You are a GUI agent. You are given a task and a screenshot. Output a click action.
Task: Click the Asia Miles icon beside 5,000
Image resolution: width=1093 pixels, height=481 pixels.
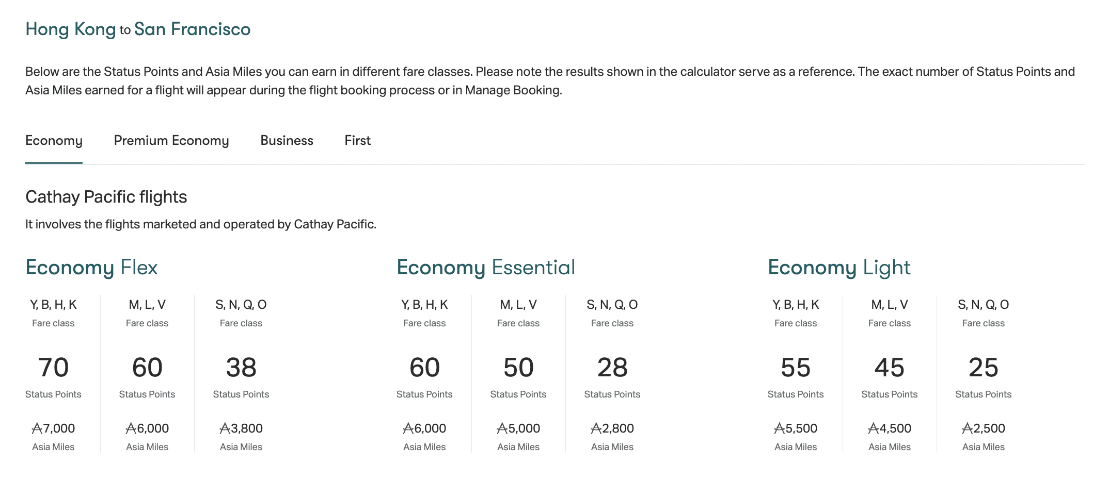tap(502, 428)
